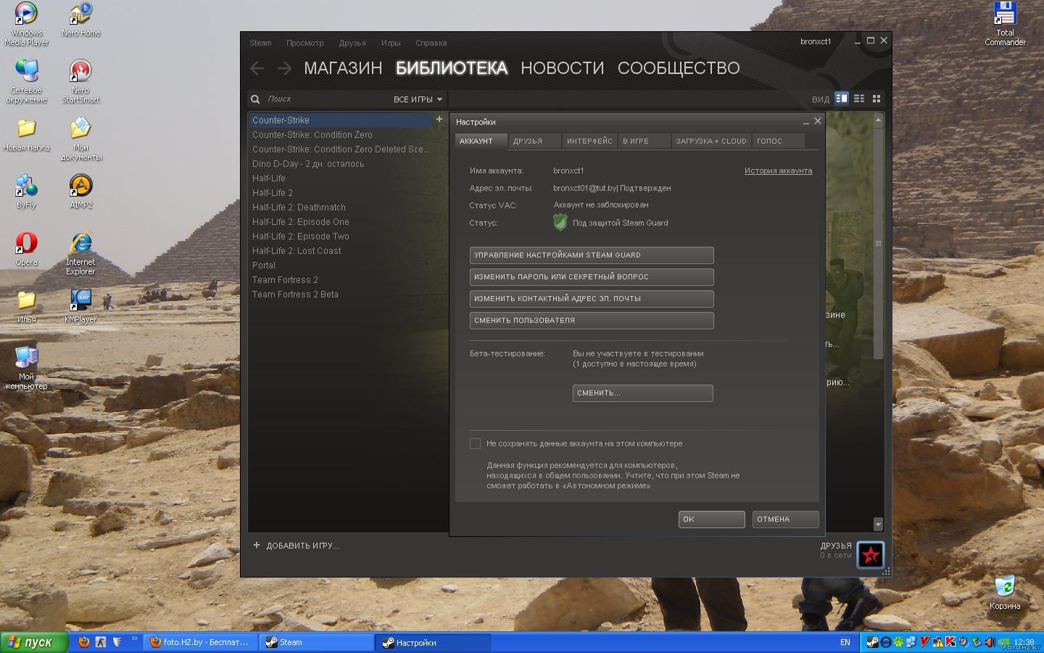Open the Игры menu
Image resolution: width=1044 pixels, height=653 pixels.
point(391,43)
